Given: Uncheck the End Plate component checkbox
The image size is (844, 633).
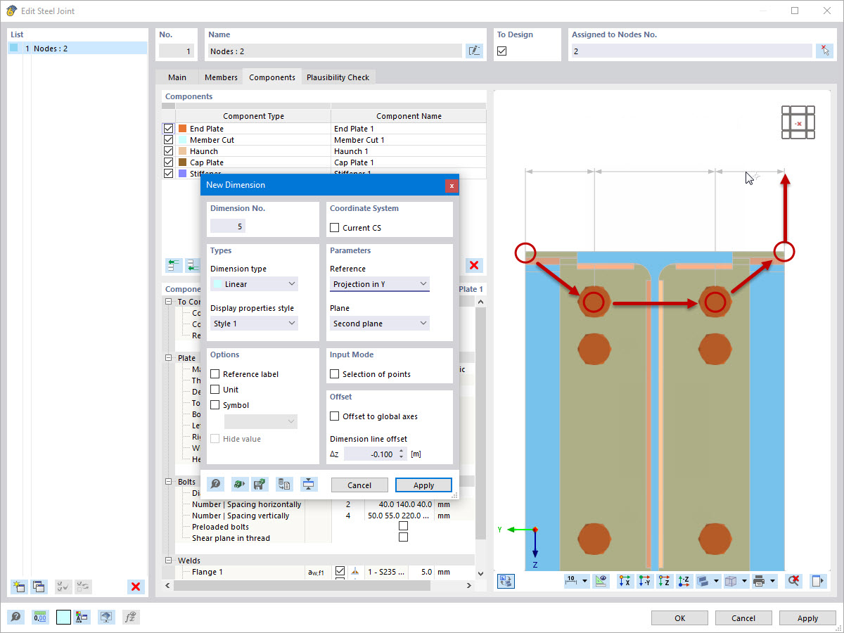Looking at the screenshot, I should click(168, 129).
